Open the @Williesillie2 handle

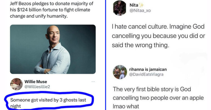[x=37, y=87]
